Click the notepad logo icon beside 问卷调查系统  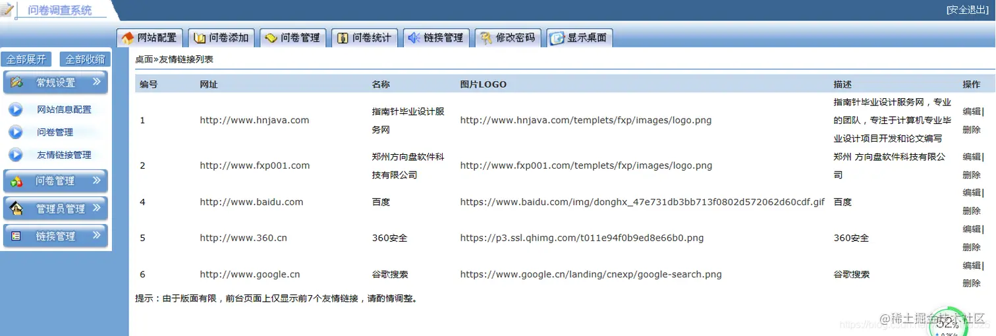[7, 9]
